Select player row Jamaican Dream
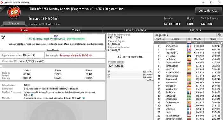Viewport: 223px width, 120px height. tap(187, 119)
